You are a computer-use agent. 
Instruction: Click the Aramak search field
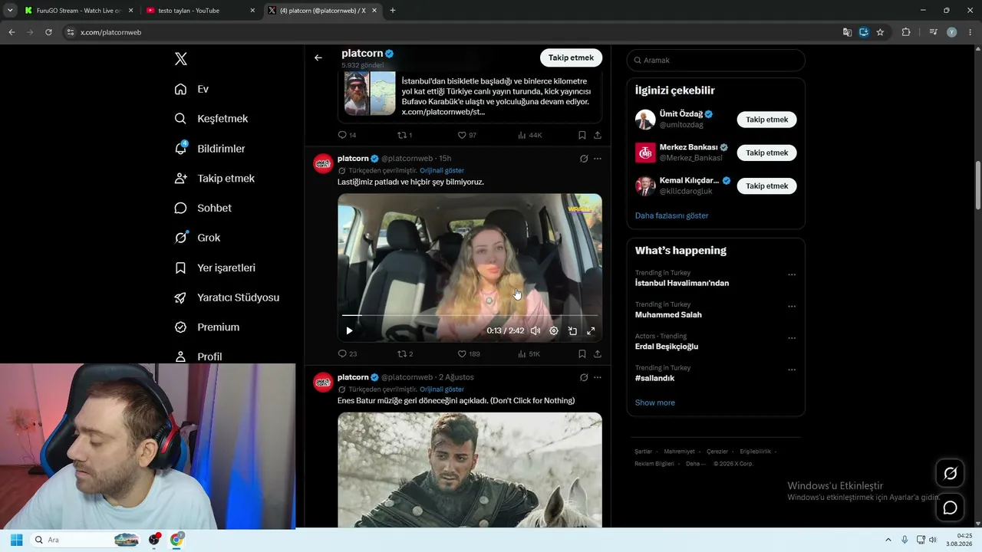[716, 60]
